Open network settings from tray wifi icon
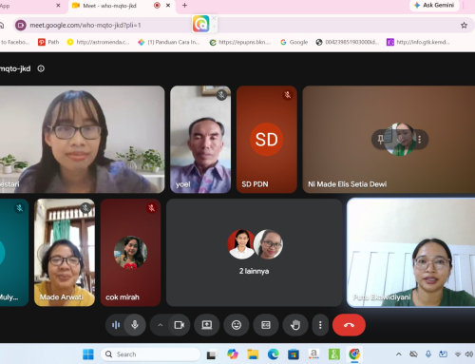The width and height of the screenshot is (475, 364). click(x=458, y=354)
